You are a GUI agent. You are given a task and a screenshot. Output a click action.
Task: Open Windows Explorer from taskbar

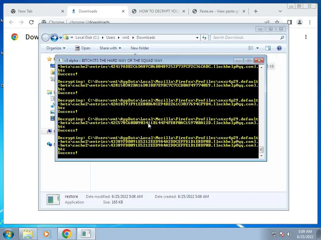[28, 234]
